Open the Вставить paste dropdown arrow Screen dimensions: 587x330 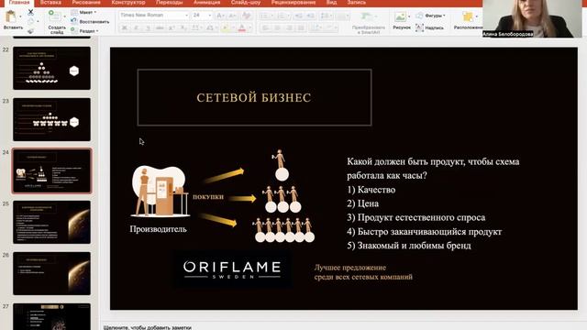click(x=20, y=16)
